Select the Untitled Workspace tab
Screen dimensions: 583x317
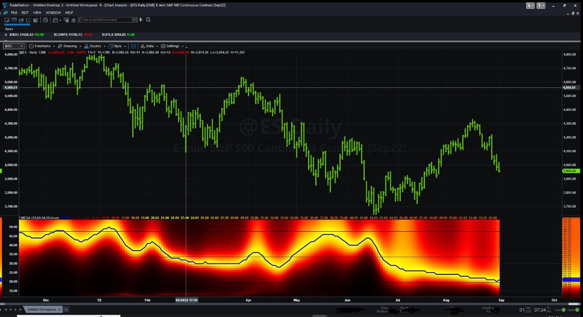tap(43, 309)
